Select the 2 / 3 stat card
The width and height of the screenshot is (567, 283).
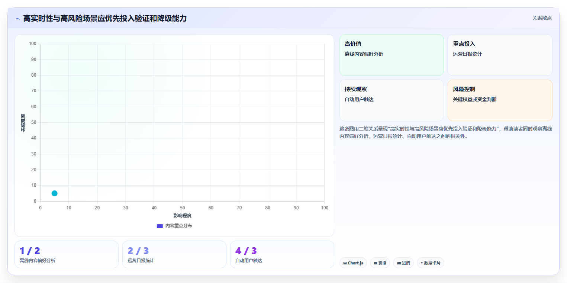[174, 254]
